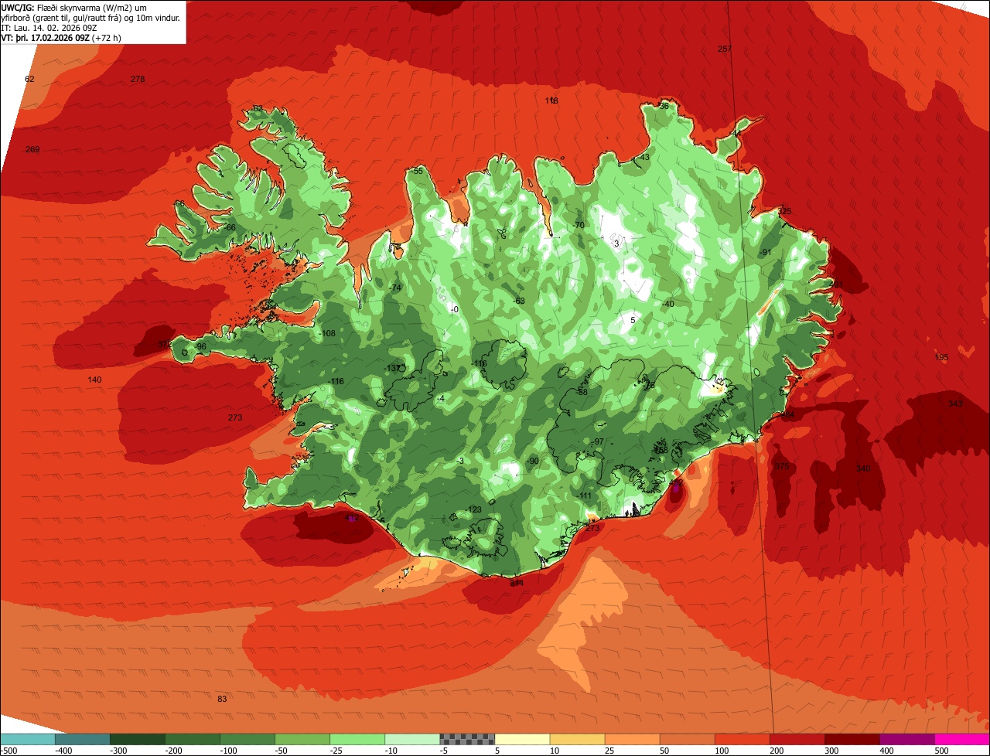Click the '-96' flux value on the map
This screenshot has width=990, height=756.
[200, 346]
